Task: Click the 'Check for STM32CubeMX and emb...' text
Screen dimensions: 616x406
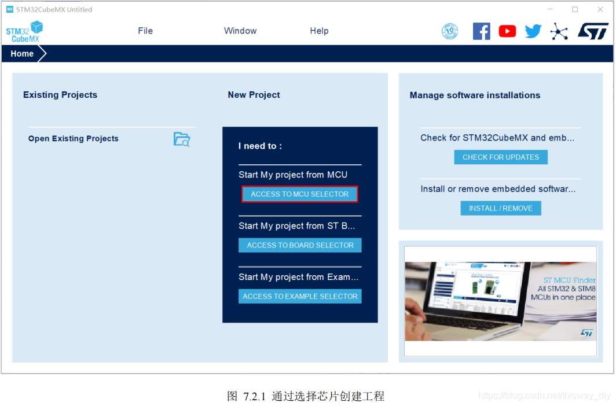Action: [497, 138]
